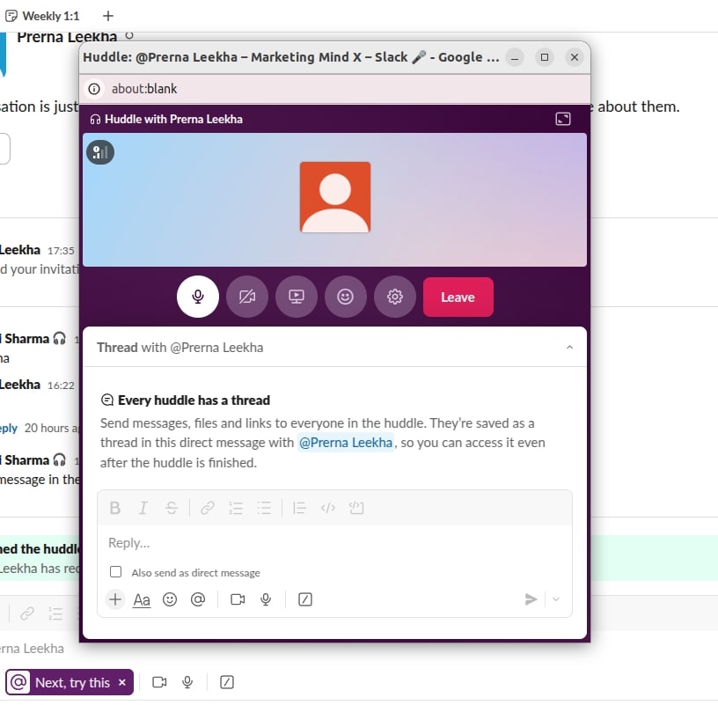Maximize the Huddle popup window
The image size is (718, 705).
click(x=545, y=57)
